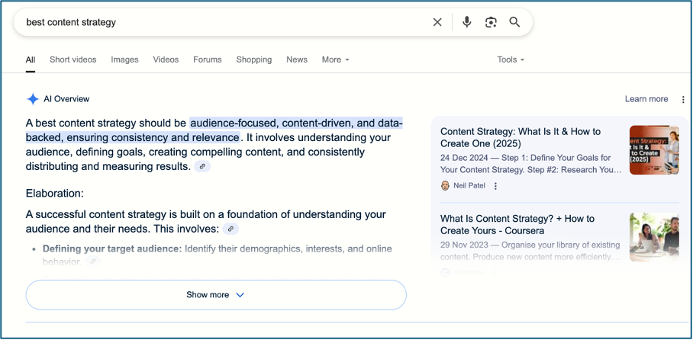This screenshot has width=693, height=340.
Task: Click the voice search microphone icon
Action: coord(467,22)
